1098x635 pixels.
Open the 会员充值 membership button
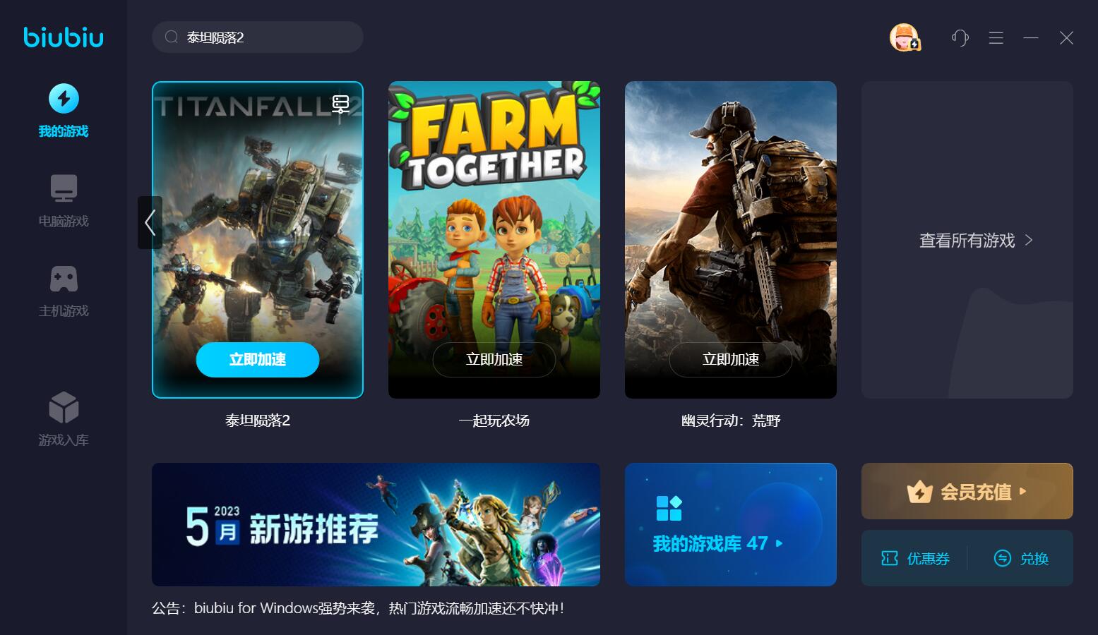967,491
